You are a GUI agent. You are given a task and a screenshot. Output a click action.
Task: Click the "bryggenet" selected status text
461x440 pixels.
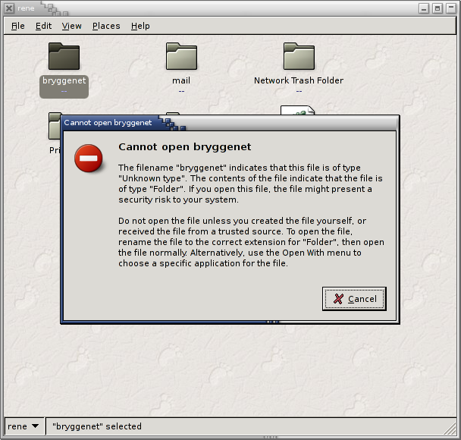[x=97, y=426]
